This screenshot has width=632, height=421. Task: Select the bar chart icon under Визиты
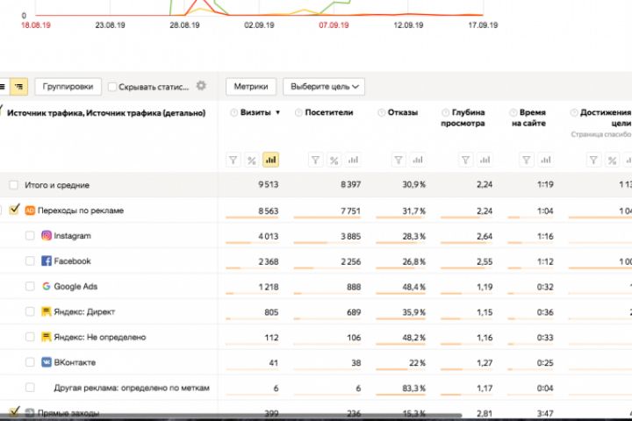pos(270,160)
